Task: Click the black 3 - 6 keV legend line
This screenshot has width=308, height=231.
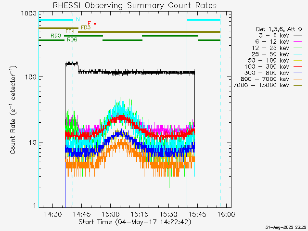Action: tap(298, 36)
